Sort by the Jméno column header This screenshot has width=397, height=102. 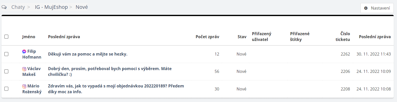28,37
